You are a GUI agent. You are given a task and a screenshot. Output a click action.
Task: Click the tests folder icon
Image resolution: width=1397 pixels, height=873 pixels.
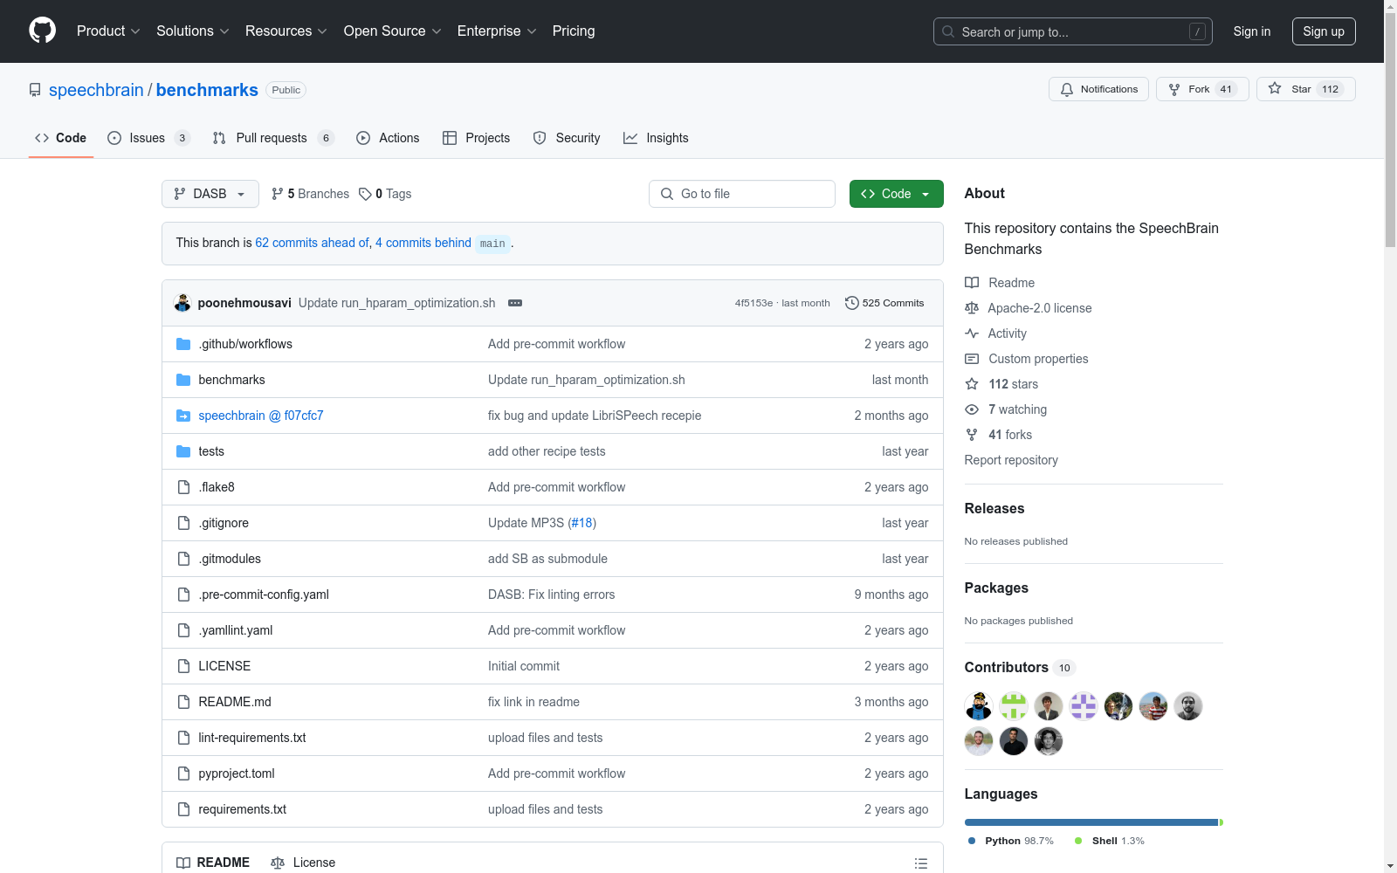point(183,451)
